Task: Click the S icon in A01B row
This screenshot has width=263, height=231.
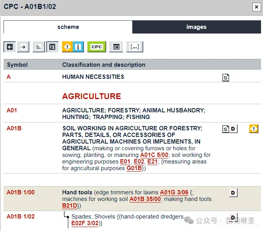Action: point(226,129)
